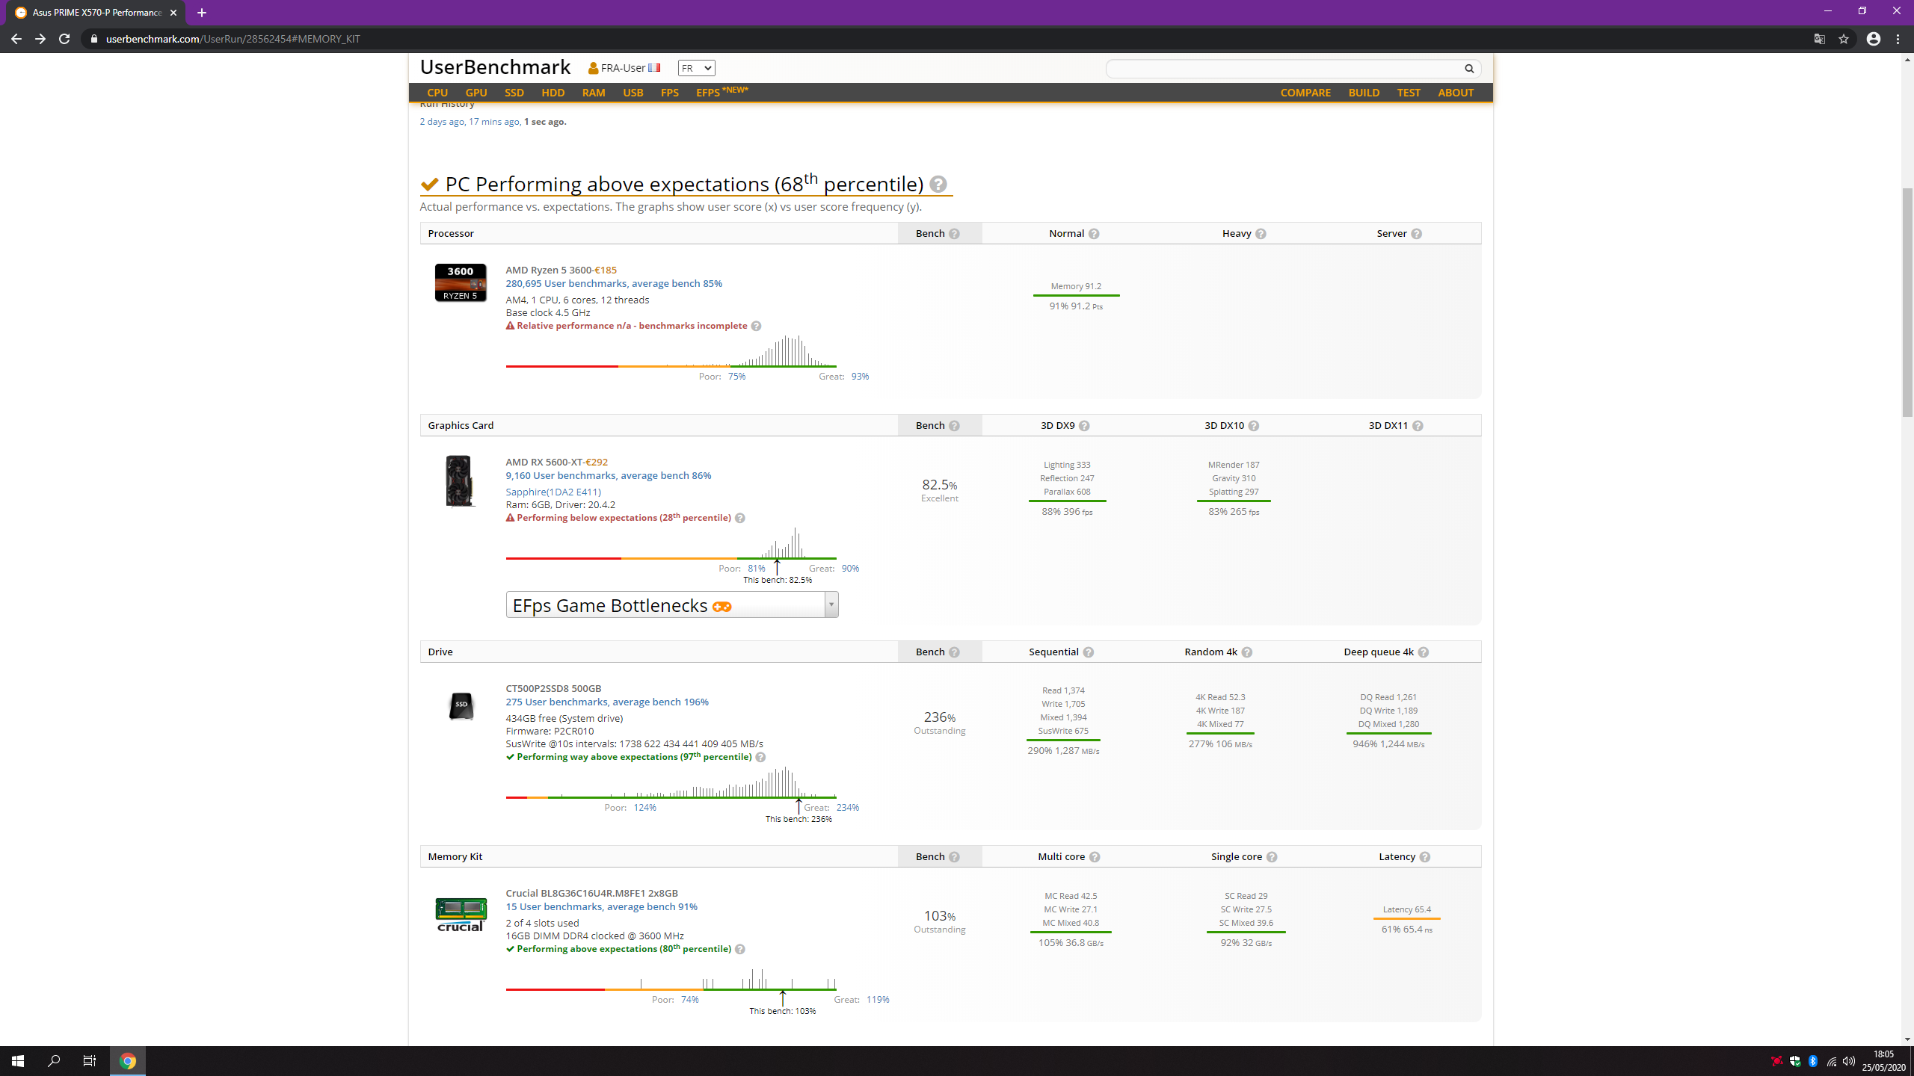
Task: Open the '2 days ago' run history link
Action: pos(442,122)
